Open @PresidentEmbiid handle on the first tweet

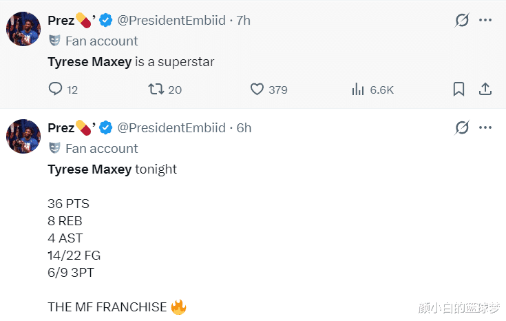(x=171, y=21)
